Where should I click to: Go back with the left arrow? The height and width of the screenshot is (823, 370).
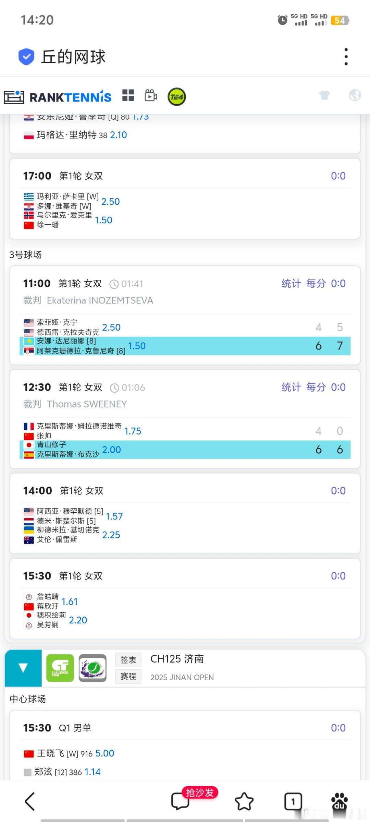pos(30,801)
